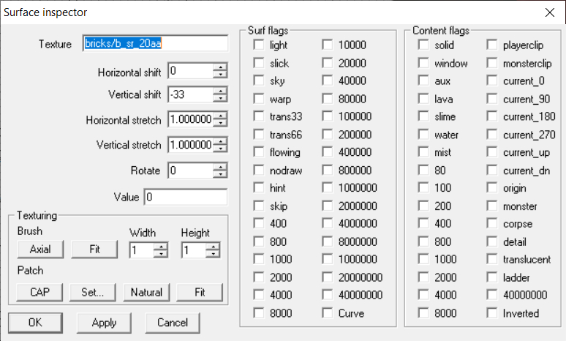Increase Horizontal shift with up arrow
The height and width of the screenshot is (341, 566).
click(x=220, y=67)
